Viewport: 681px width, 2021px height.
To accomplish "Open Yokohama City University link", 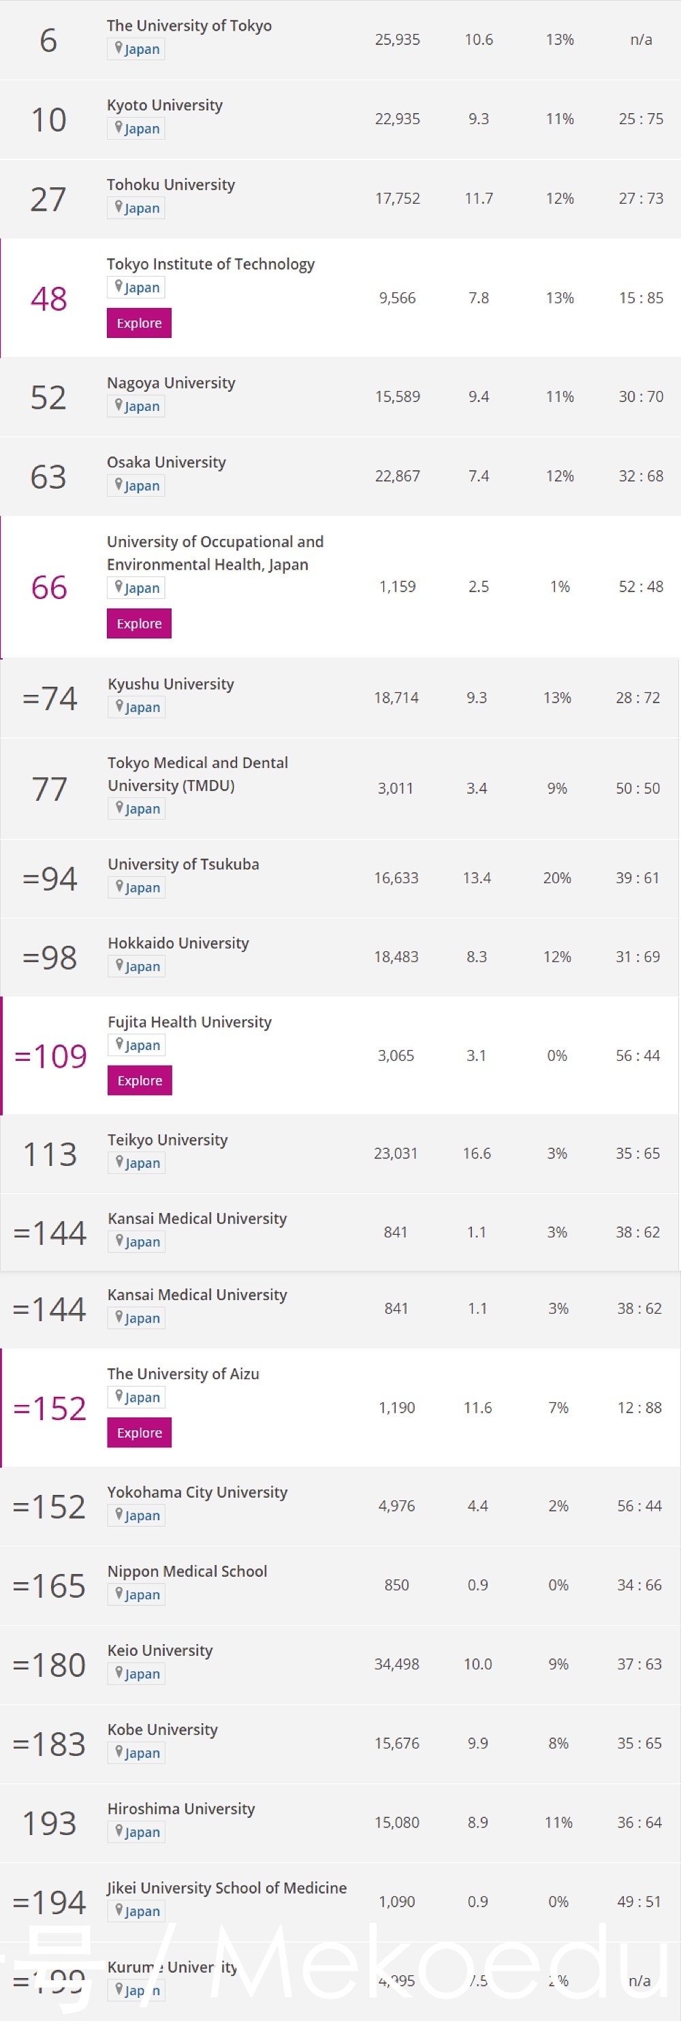I will pos(197,1492).
